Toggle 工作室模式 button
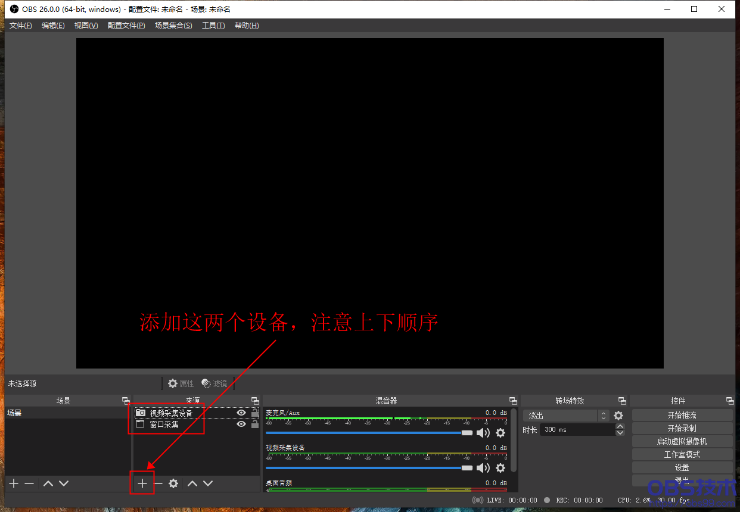This screenshot has height=512, width=740. (682, 454)
